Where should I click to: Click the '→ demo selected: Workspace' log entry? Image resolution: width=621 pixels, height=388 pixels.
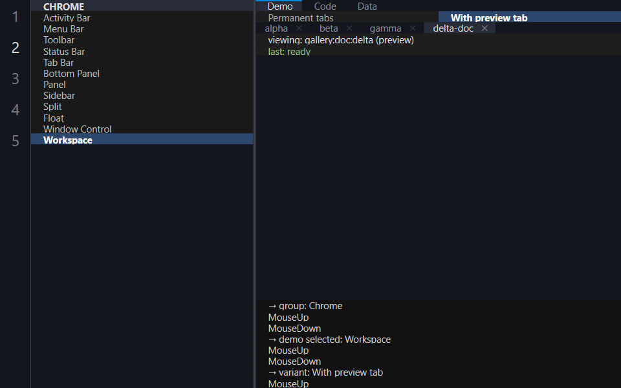[329, 339]
